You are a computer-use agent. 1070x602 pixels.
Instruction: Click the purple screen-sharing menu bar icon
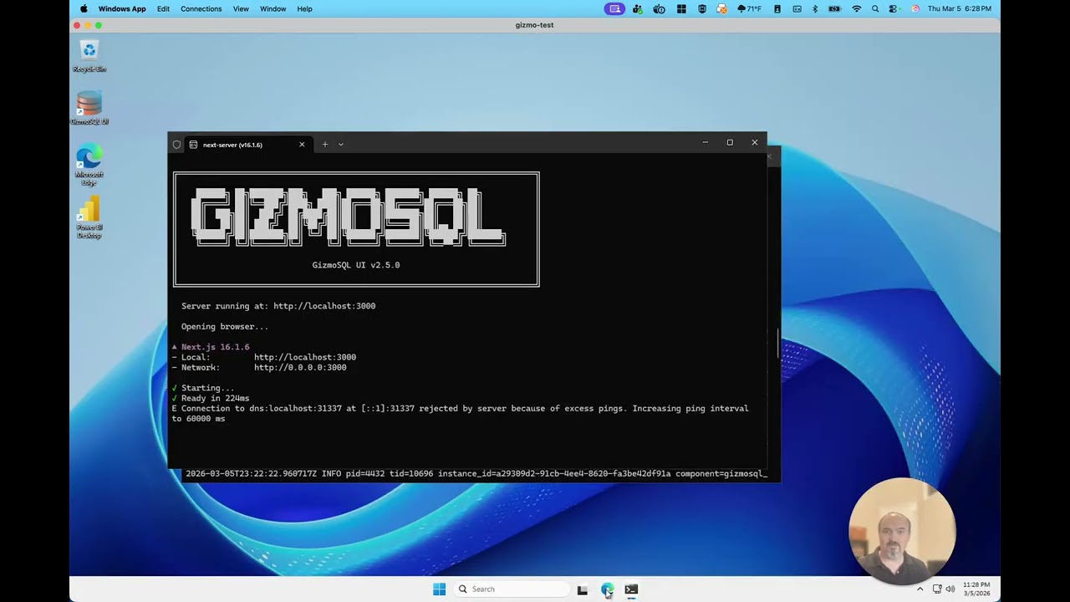pos(614,9)
